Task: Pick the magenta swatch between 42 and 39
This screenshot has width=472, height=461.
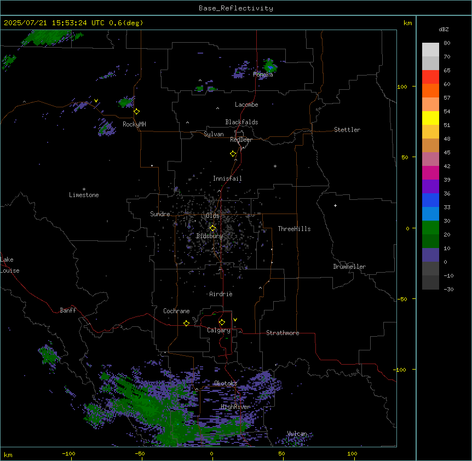Action: coord(430,172)
